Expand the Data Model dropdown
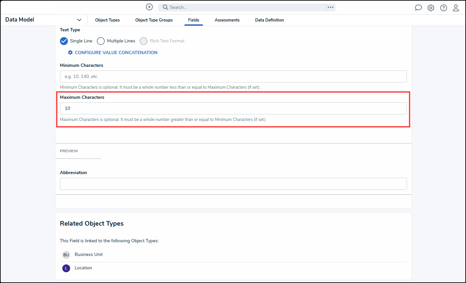This screenshot has width=466, height=283. (x=79, y=20)
